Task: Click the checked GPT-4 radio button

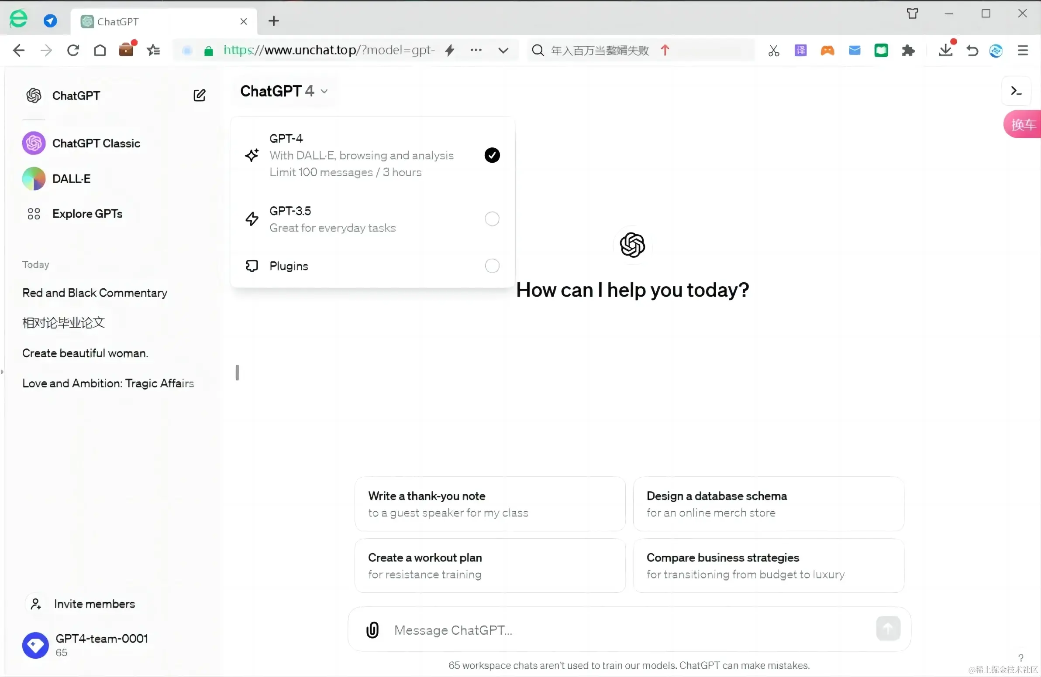Action: (492, 155)
